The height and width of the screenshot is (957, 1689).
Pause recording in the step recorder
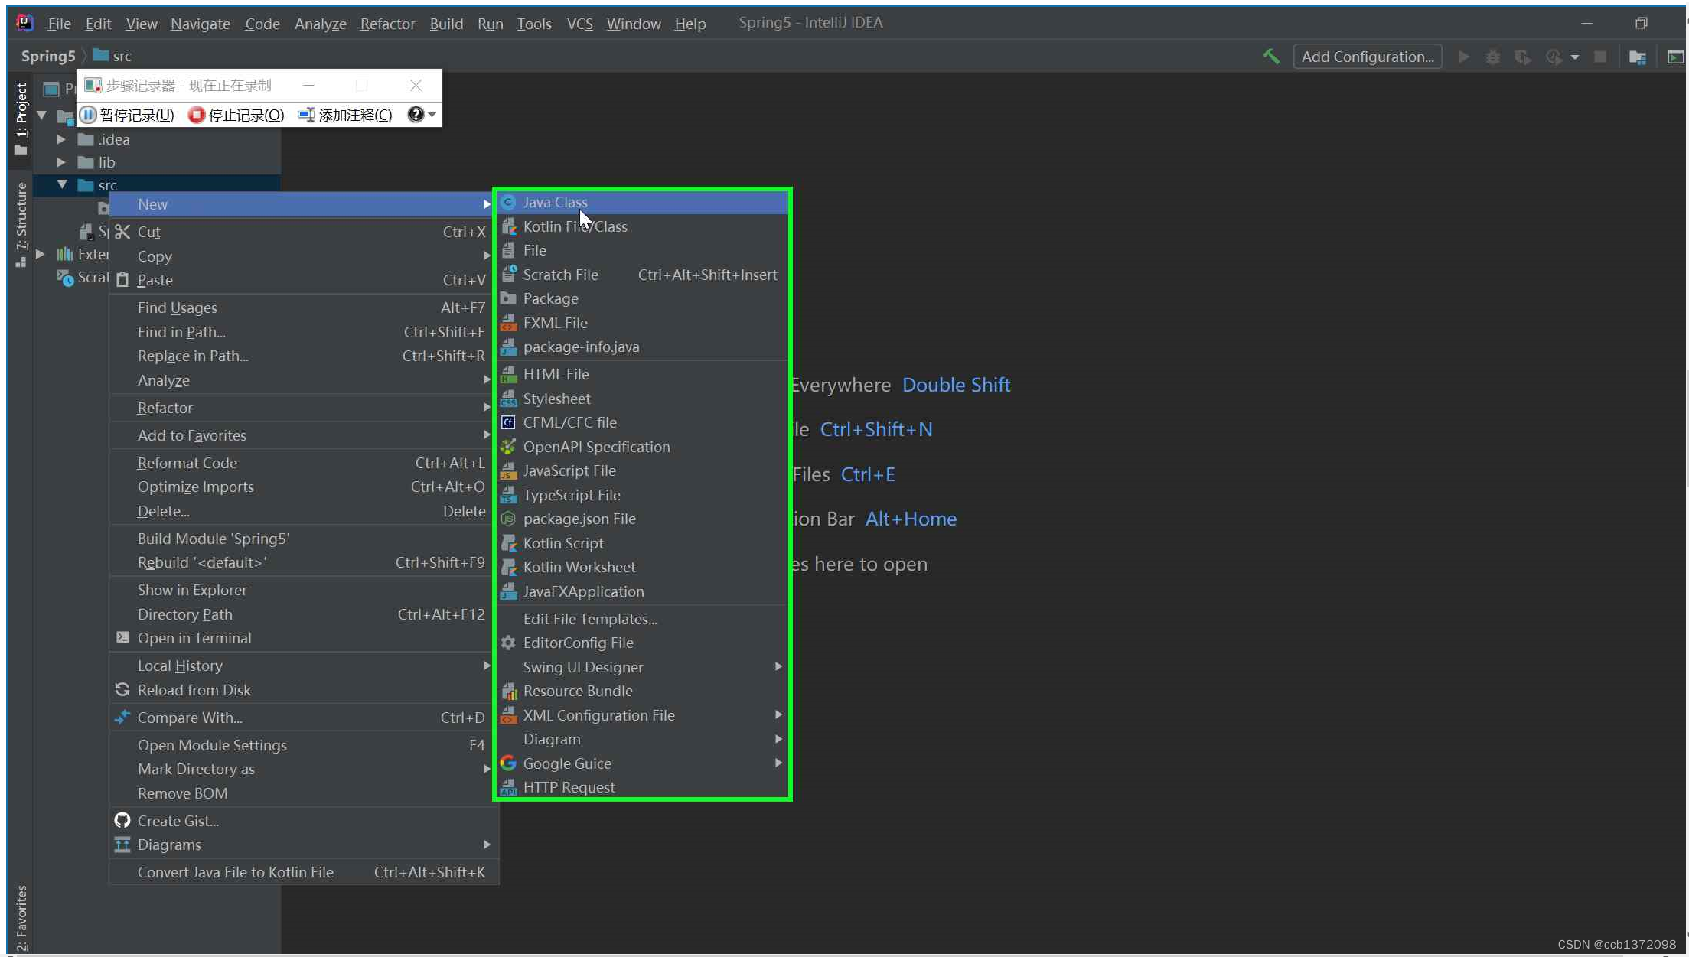(129, 115)
